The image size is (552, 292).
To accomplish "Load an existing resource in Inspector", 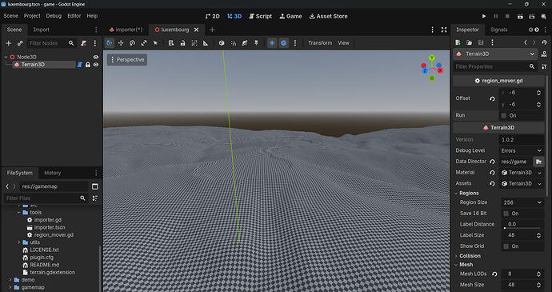I will point(470,42).
